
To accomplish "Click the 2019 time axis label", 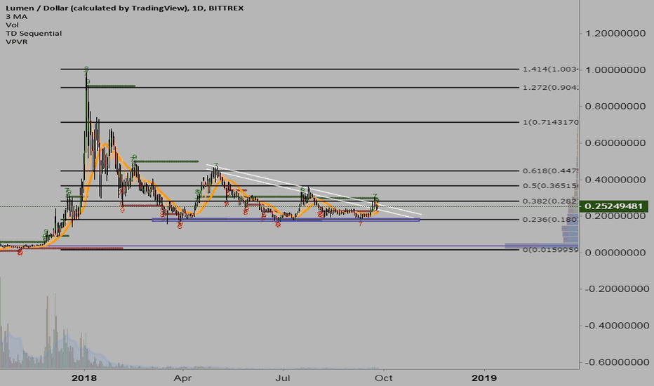I will (x=484, y=378).
